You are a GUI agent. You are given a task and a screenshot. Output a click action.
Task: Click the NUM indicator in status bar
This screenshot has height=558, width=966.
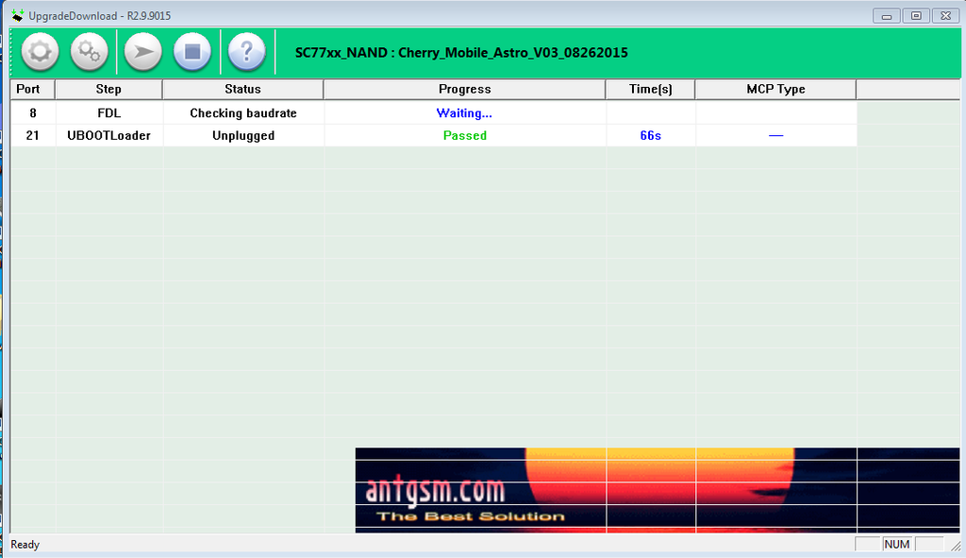pos(896,544)
